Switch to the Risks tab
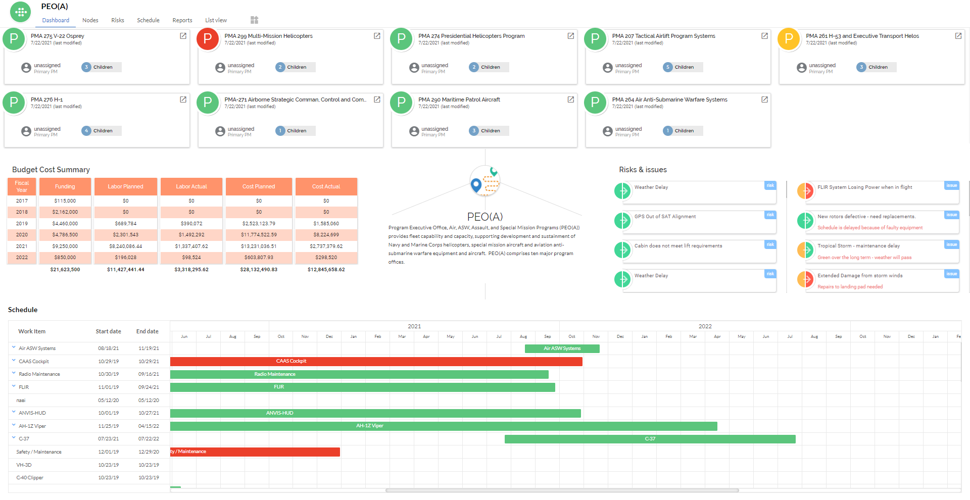 [x=118, y=20]
